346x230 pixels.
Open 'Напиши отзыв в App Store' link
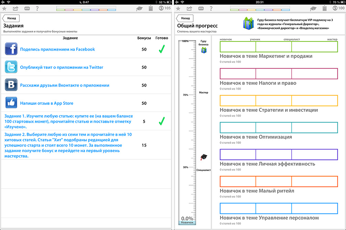point(46,103)
